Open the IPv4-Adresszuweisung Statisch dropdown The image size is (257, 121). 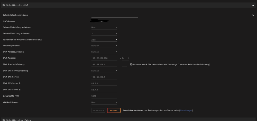104,52
